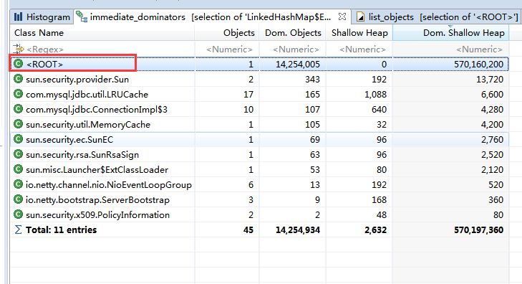522x284 pixels.
Task: Click the sigma icon in Total row
Action: pyautogui.click(x=19, y=229)
